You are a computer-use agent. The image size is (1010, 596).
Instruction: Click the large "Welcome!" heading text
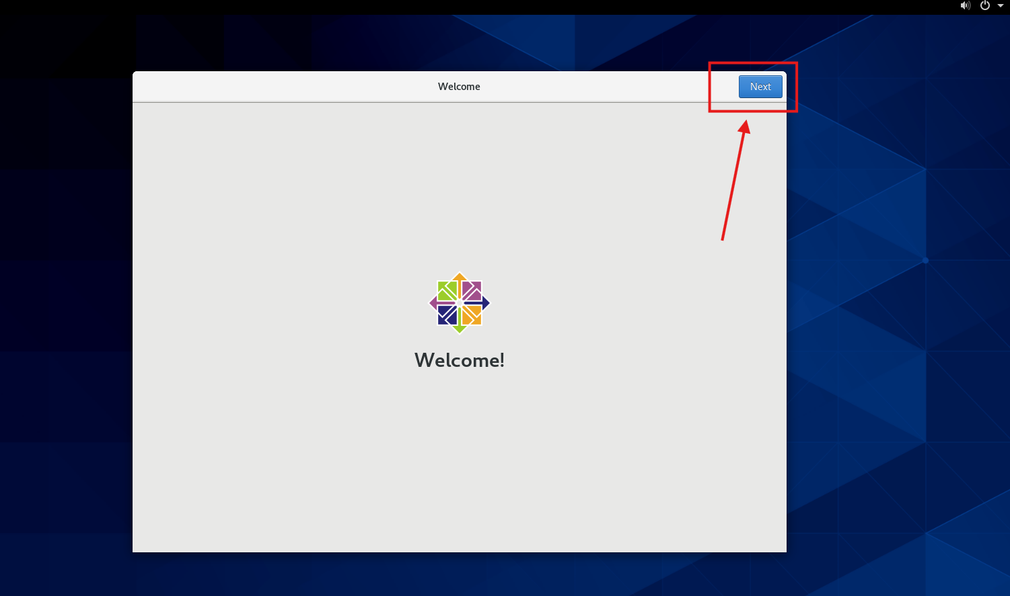460,360
